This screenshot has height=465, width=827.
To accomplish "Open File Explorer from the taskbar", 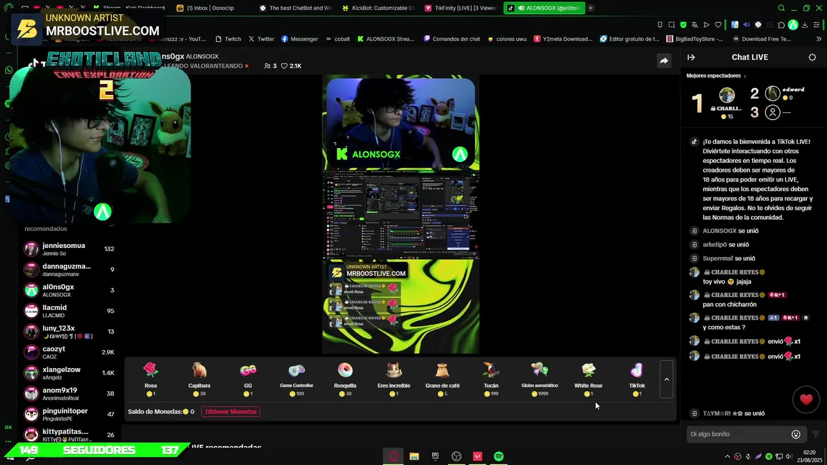I will click(414, 456).
